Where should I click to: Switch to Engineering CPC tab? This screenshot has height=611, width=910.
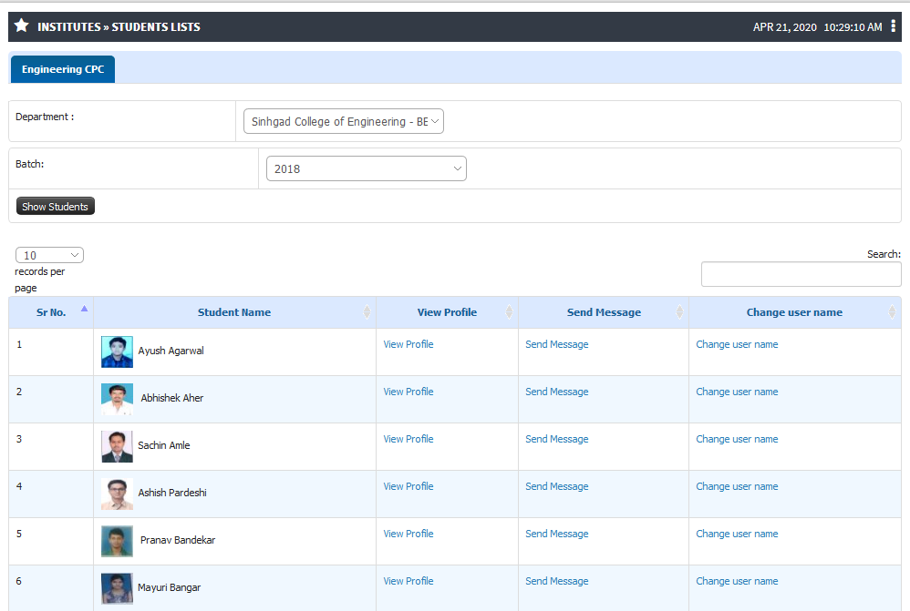(x=63, y=69)
